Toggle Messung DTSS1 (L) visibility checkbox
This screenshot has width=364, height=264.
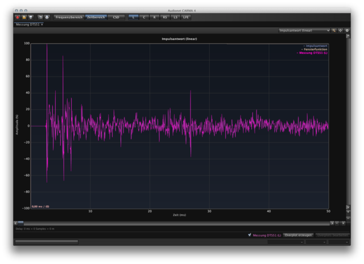coord(250,234)
